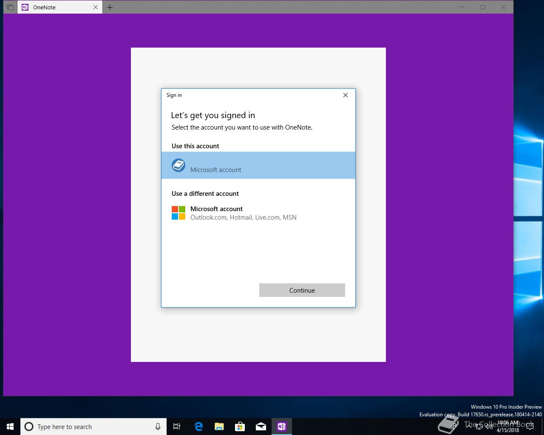
Task: Click the OneNote taskbar icon
Action: click(x=282, y=427)
